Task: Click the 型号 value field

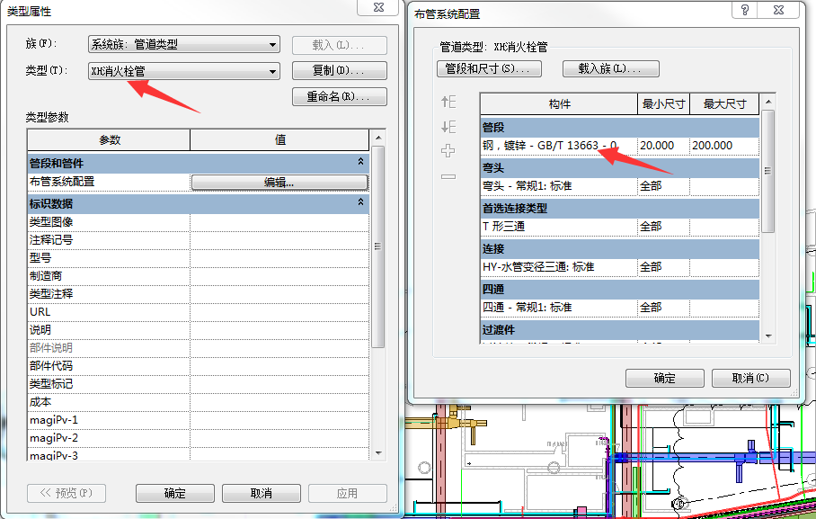Action: pyautogui.click(x=279, y=258)
